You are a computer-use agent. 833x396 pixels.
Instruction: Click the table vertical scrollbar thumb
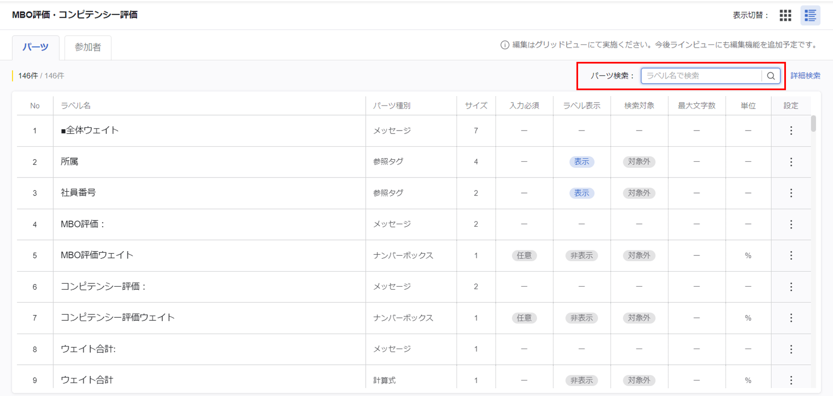coord(813,124)
